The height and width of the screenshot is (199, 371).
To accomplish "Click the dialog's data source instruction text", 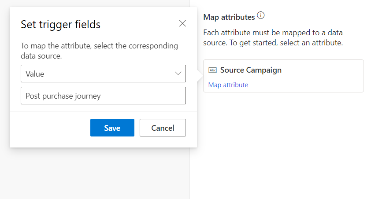I will click(100, 51).
